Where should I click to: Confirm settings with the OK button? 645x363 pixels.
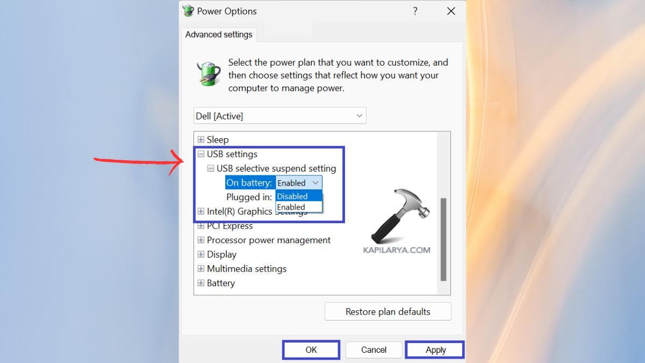tap(311, 349)
